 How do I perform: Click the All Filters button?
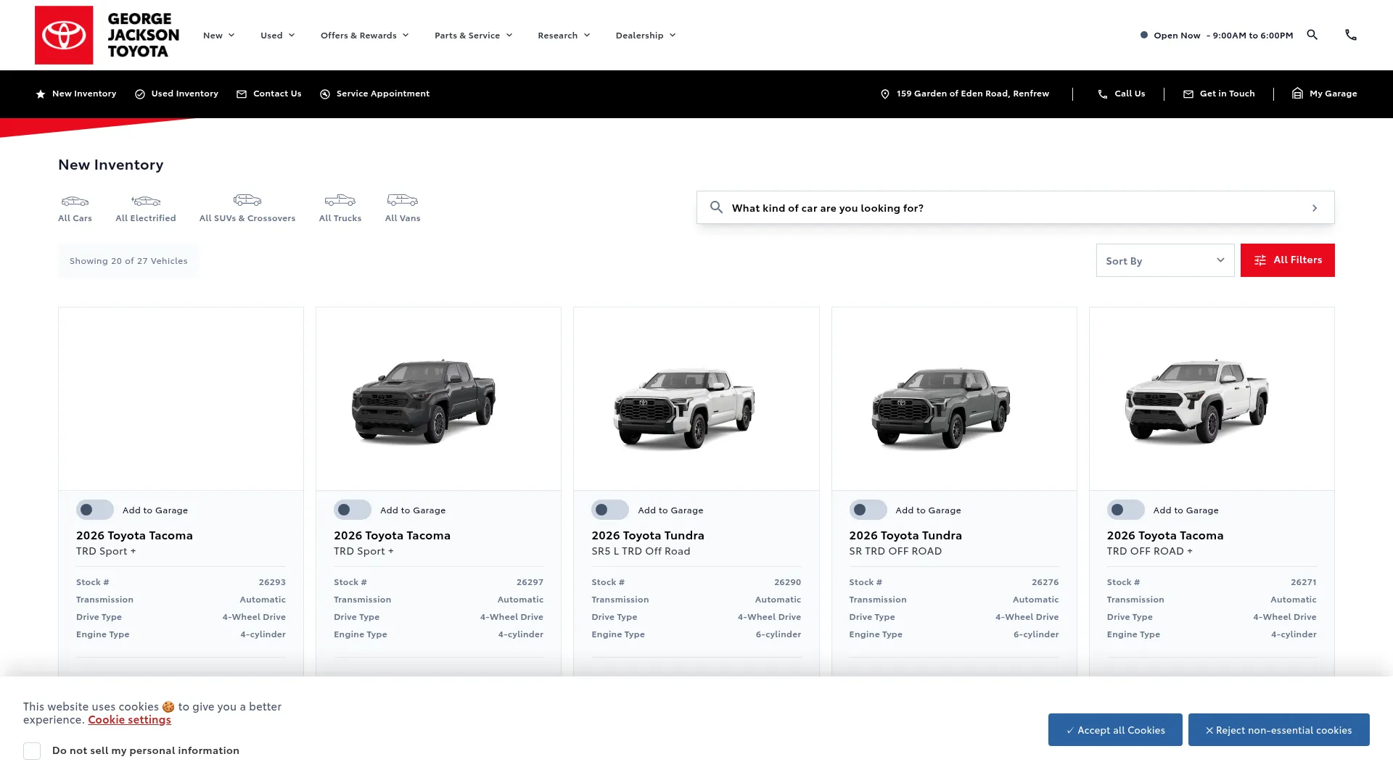click(x=1287, y=260)
